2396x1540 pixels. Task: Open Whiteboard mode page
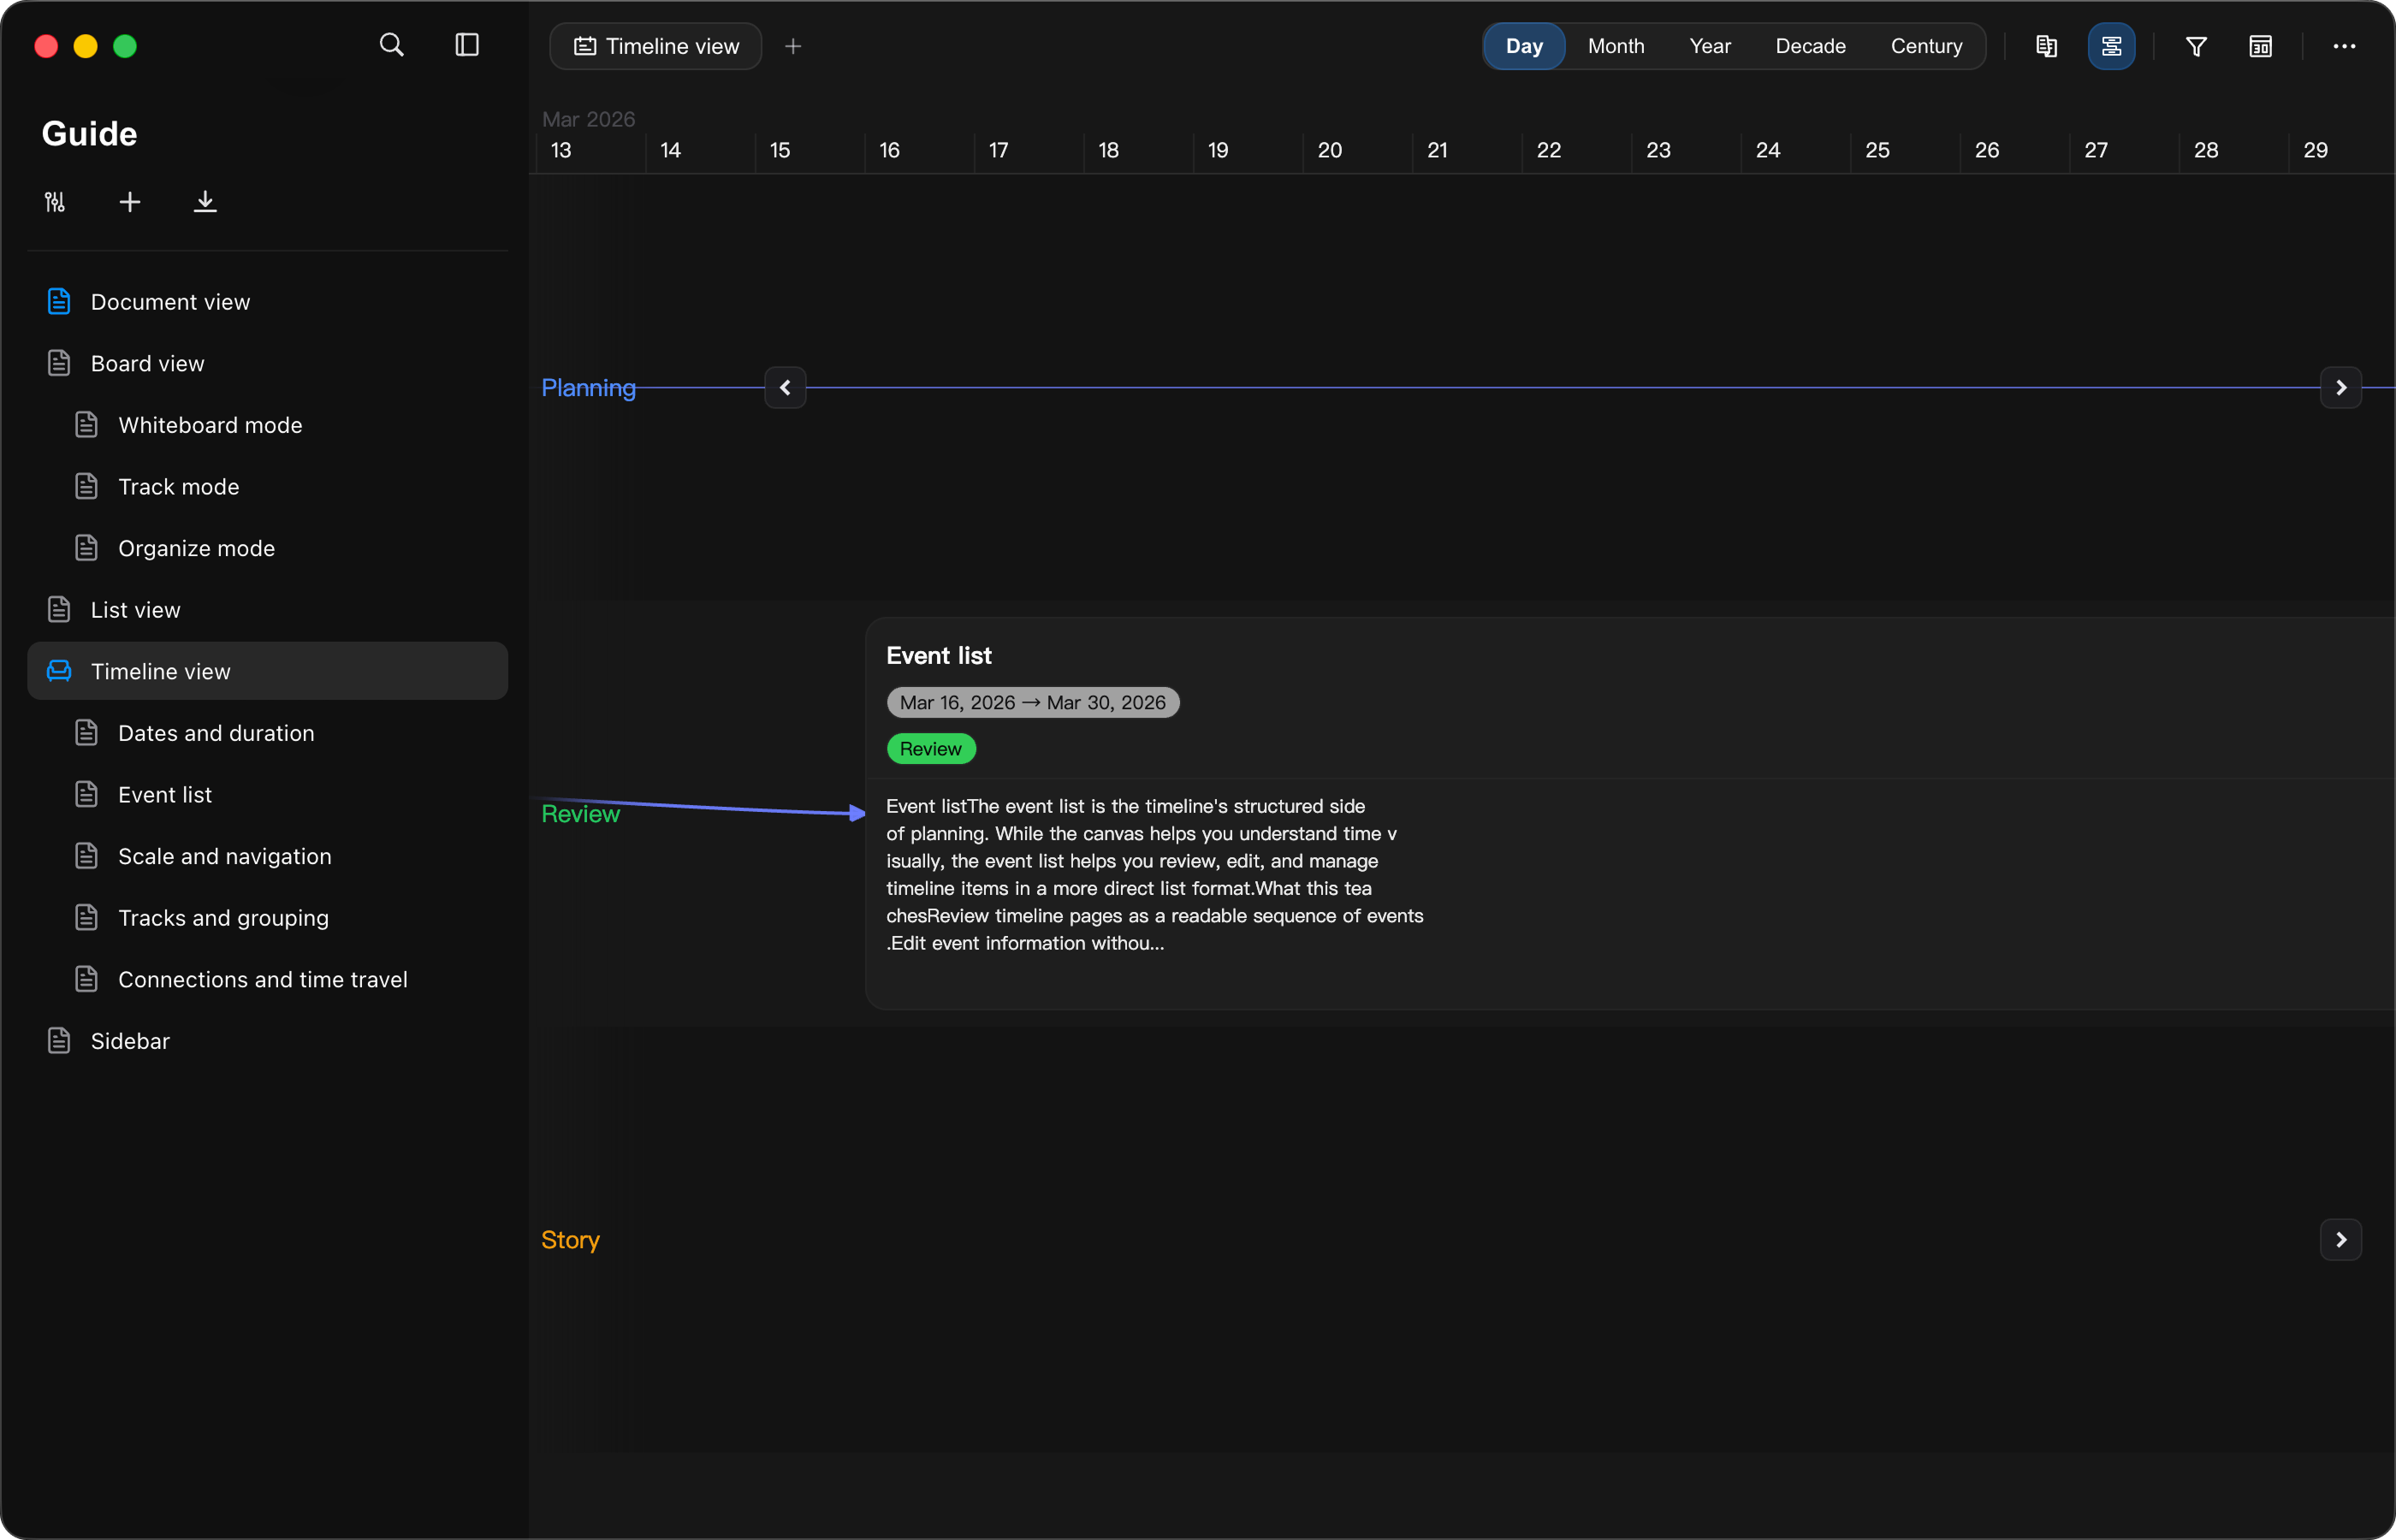(x=268, y=425)
